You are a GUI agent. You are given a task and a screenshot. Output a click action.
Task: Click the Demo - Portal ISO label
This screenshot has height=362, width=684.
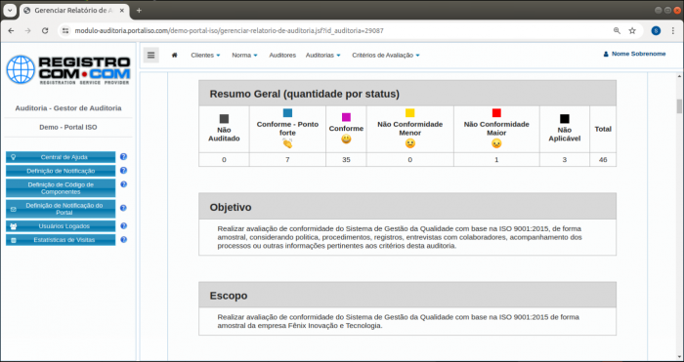(68, 127)
